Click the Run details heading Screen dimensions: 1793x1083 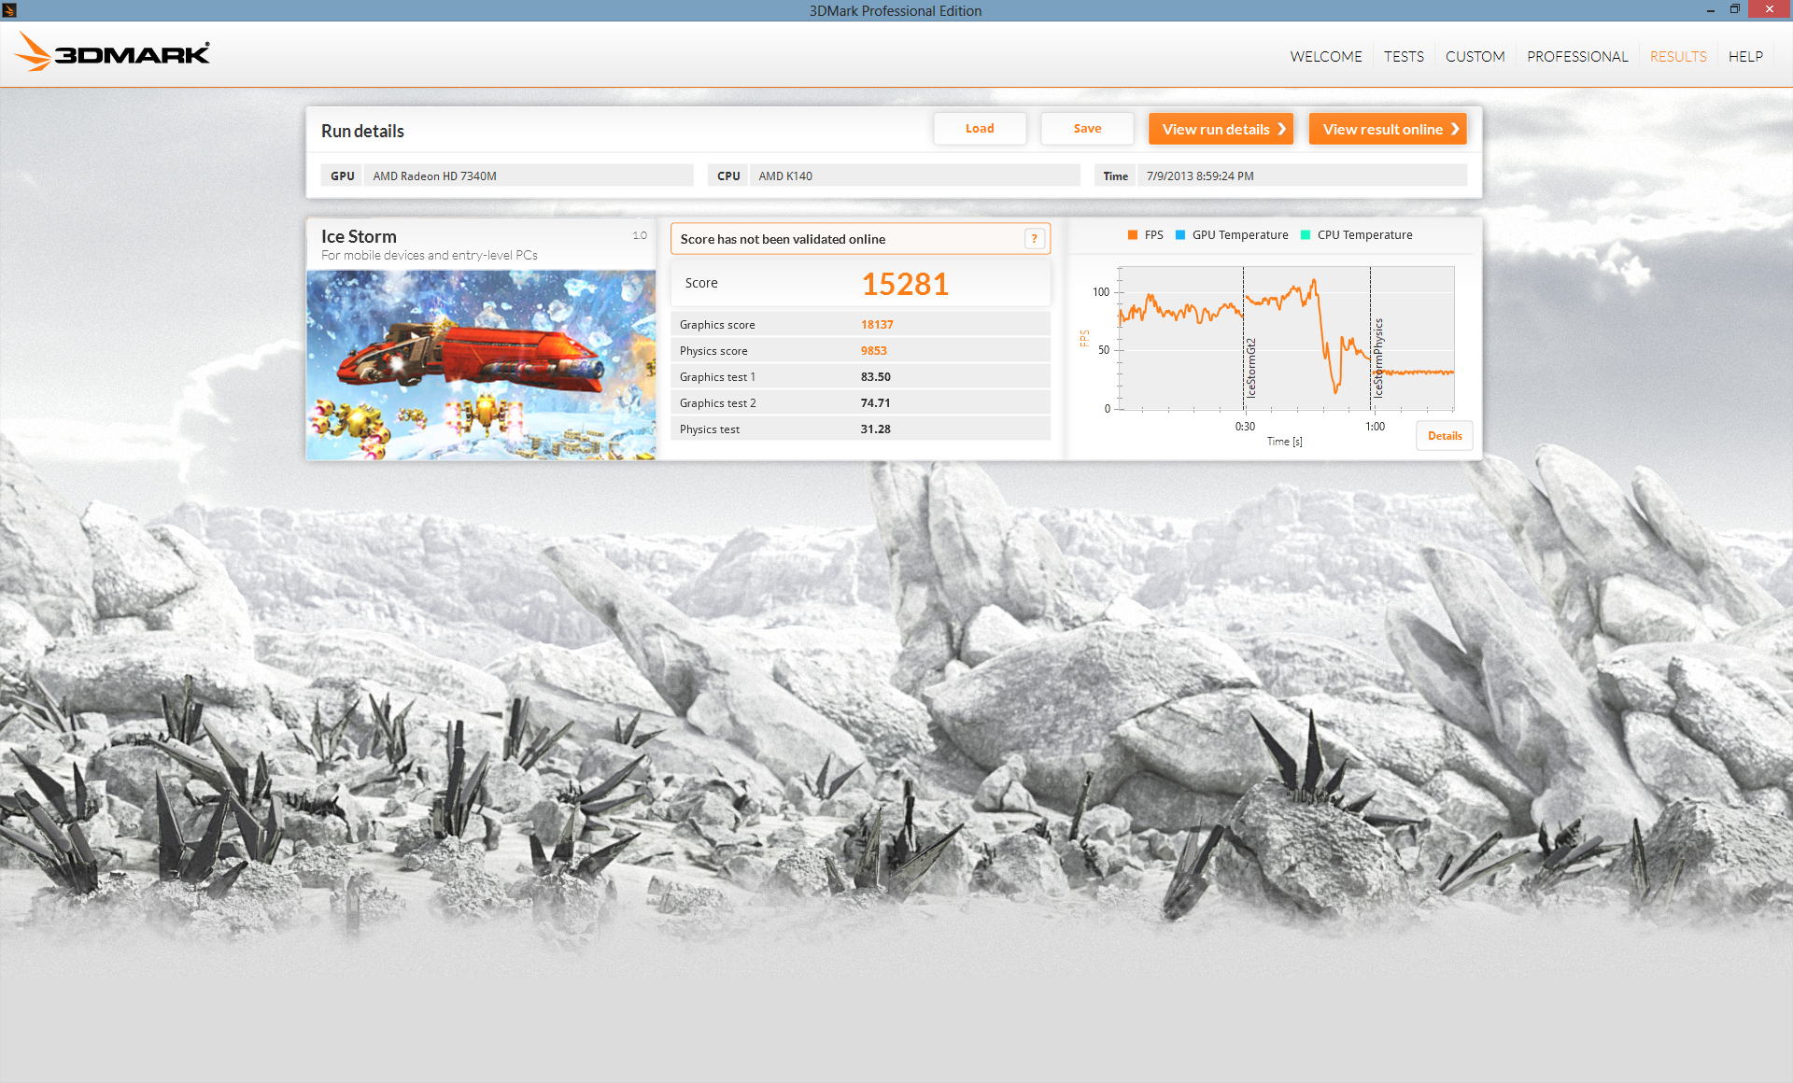(362, 132)
